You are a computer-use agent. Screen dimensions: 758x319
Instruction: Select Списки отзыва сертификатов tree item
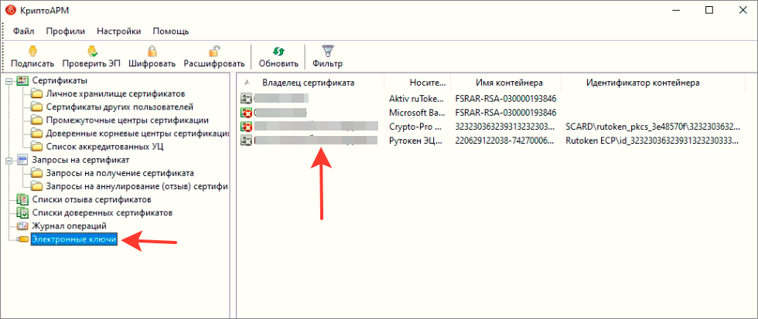92,199
